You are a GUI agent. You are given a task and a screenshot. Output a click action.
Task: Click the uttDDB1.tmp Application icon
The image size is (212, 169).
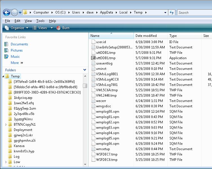coord(93,58)
